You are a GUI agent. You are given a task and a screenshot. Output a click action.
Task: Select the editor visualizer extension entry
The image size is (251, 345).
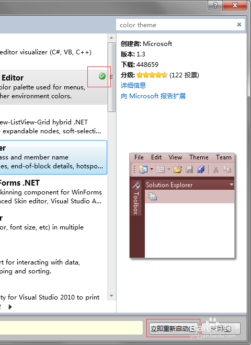(x=53, y=52)
